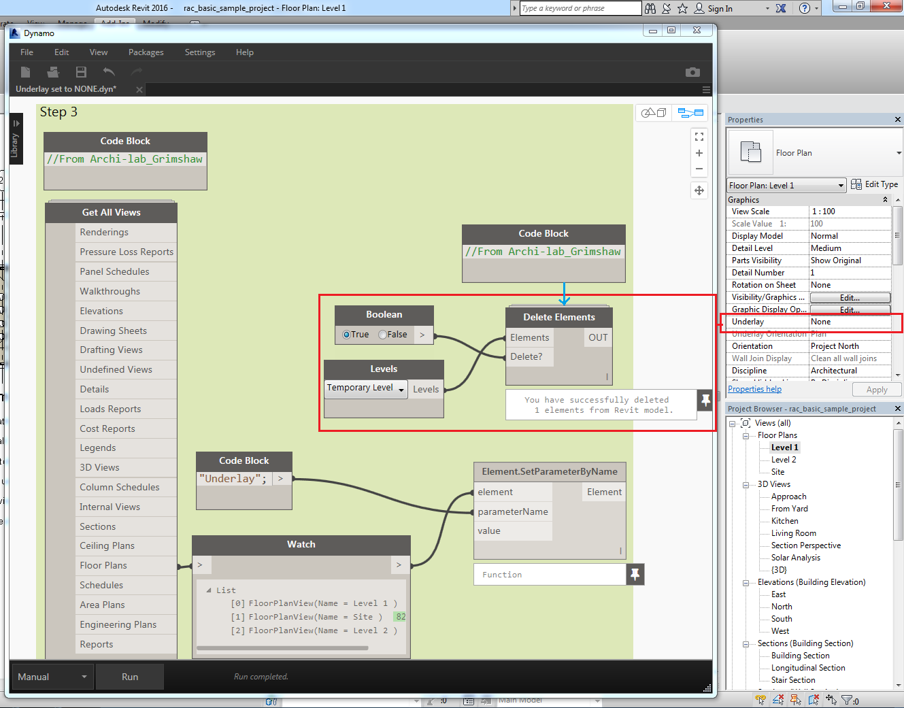Click the Autodesk Exchange Apps X icon

[x=781, y=8]
